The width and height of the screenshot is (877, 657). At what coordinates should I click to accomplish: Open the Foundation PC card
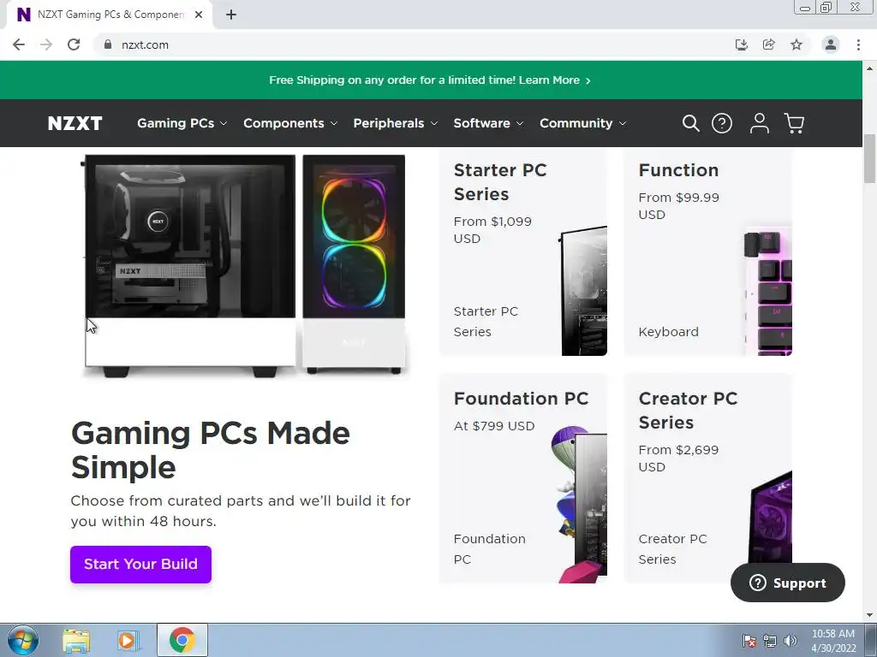523,479
